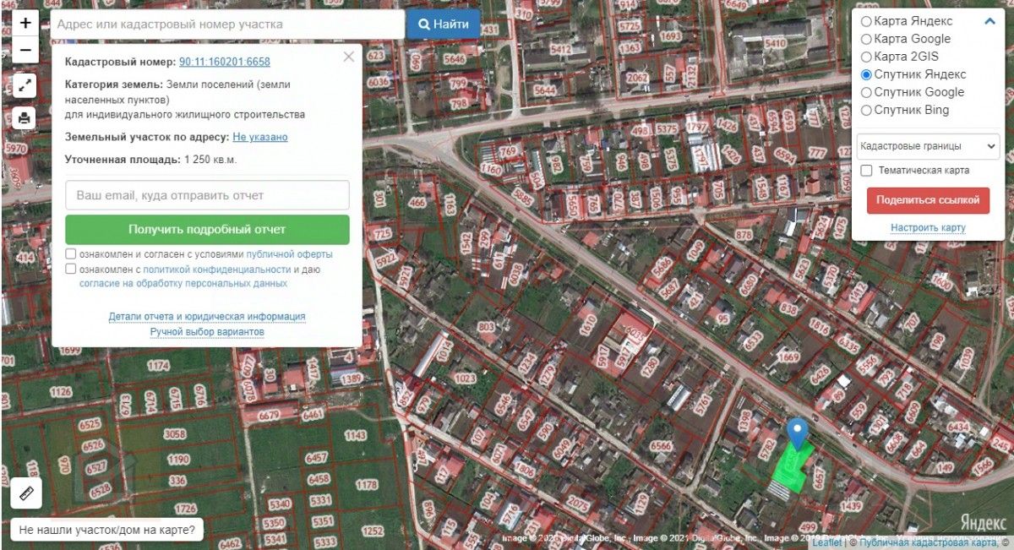Click the Найти search button

click(x=444, y=25)
